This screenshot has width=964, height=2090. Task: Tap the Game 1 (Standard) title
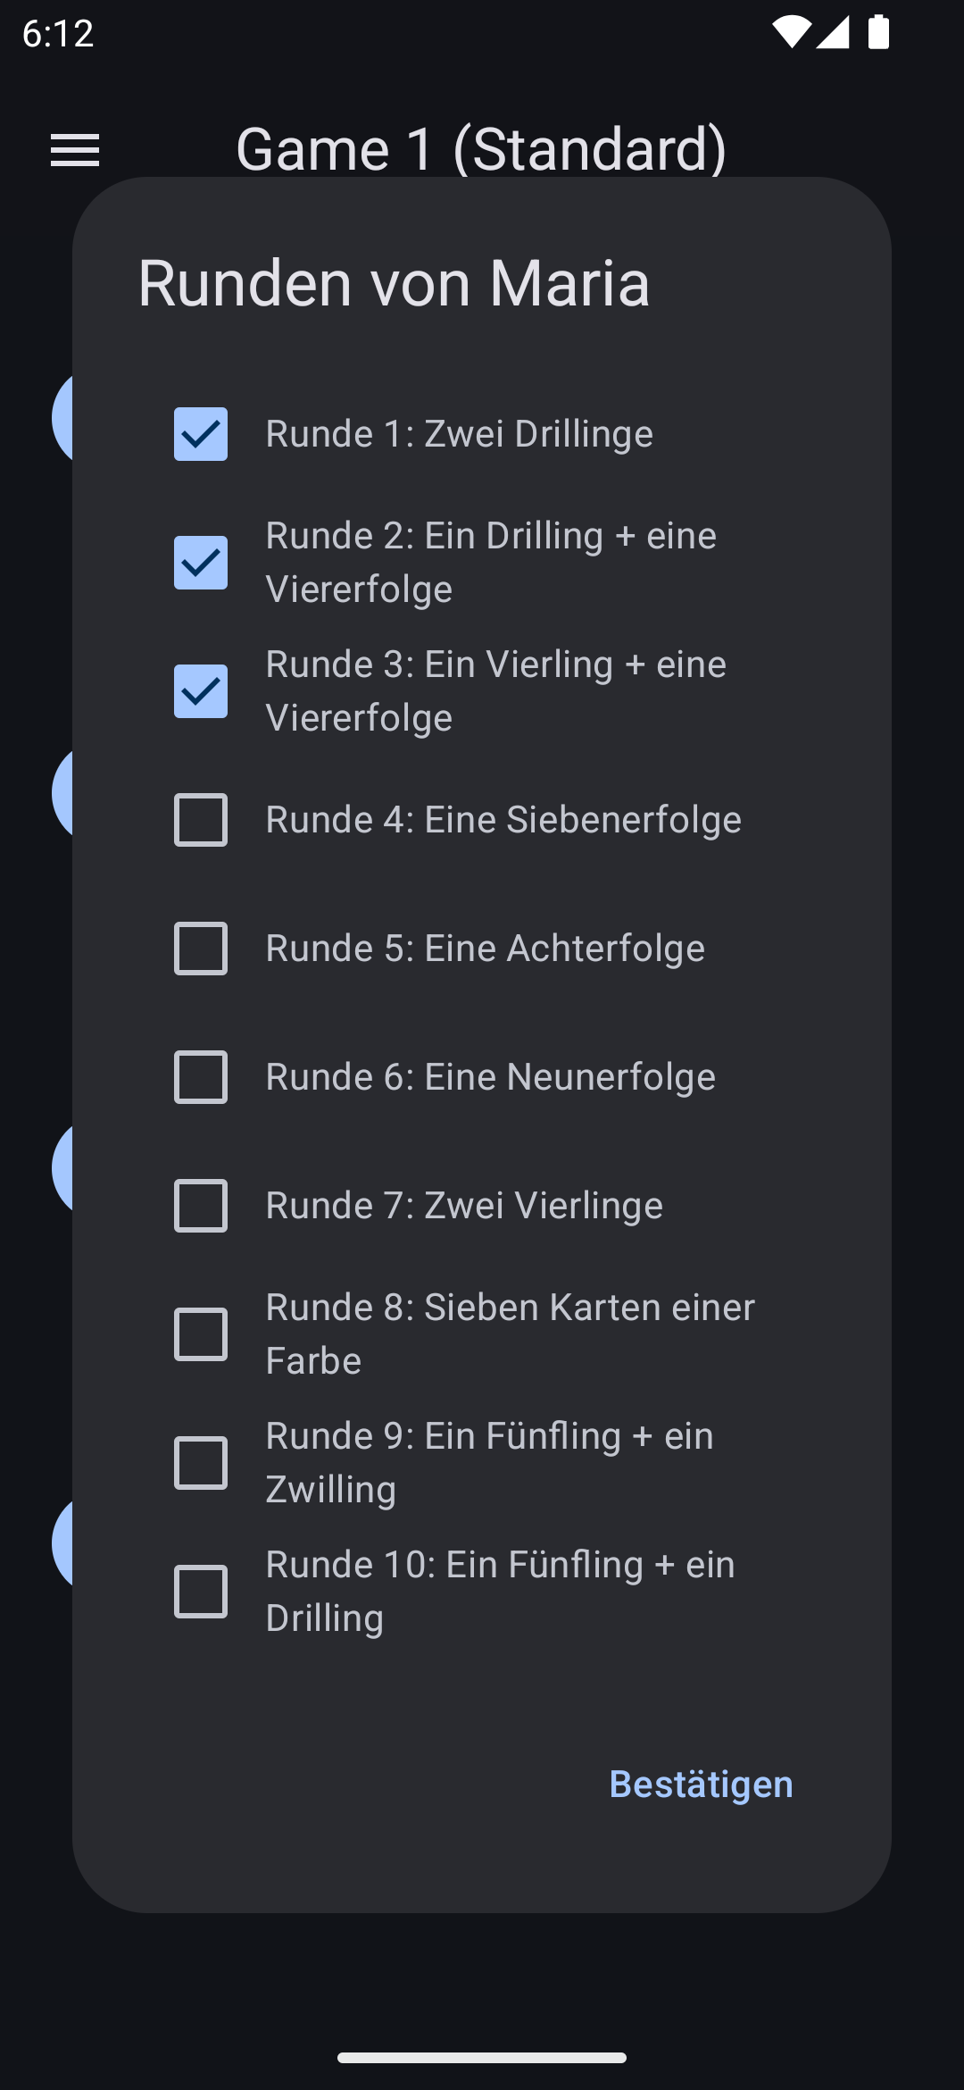(x=481, y=147)
